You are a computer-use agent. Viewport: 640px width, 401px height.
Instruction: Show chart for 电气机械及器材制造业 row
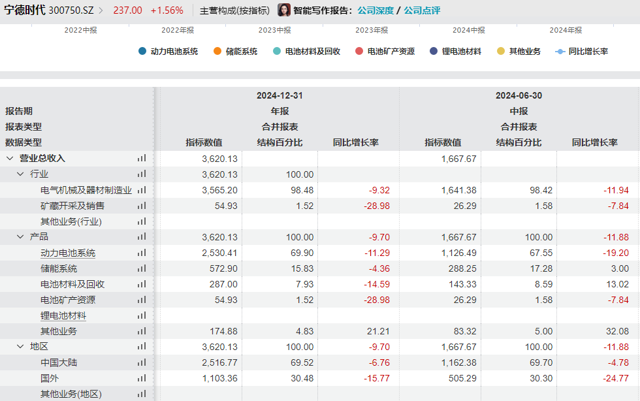point(142,190)
